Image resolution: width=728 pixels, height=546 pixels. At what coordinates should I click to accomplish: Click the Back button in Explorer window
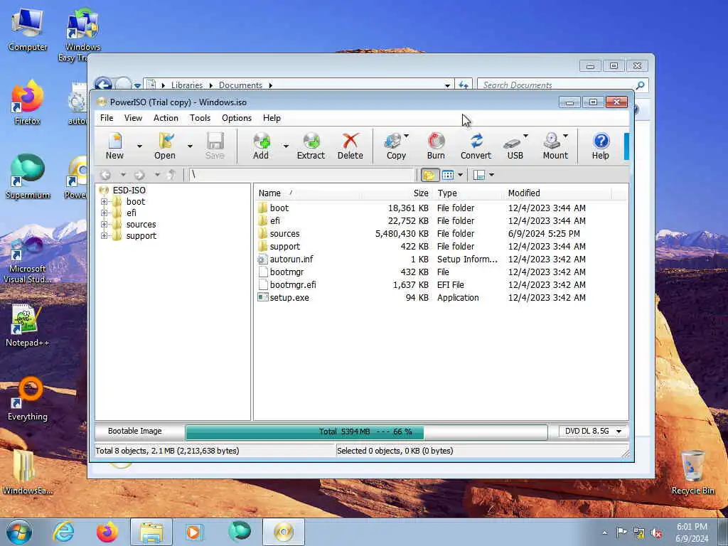coord(103,84)
